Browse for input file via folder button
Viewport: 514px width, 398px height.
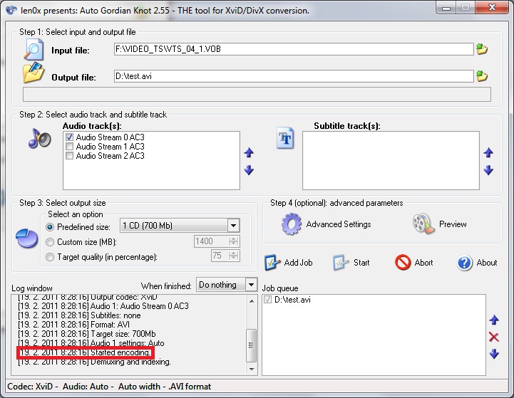point(482,49)
